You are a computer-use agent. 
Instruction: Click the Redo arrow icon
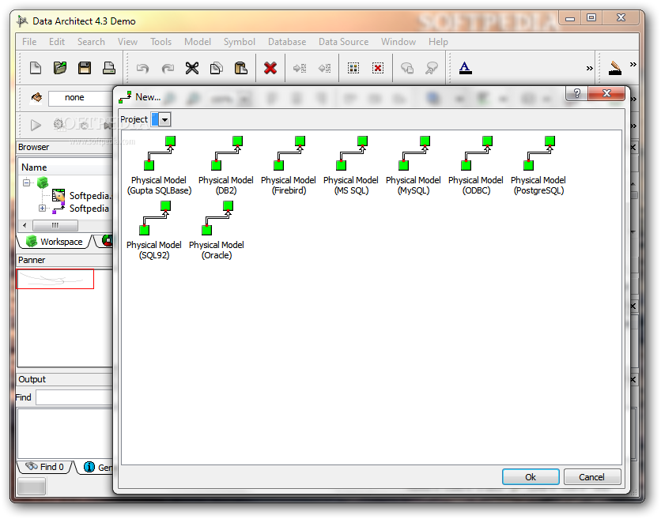tap(168, 68)
